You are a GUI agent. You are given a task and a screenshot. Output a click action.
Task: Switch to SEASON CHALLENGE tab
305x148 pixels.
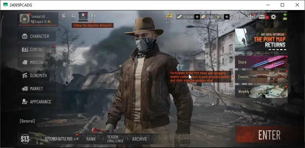tap(115, 139)
